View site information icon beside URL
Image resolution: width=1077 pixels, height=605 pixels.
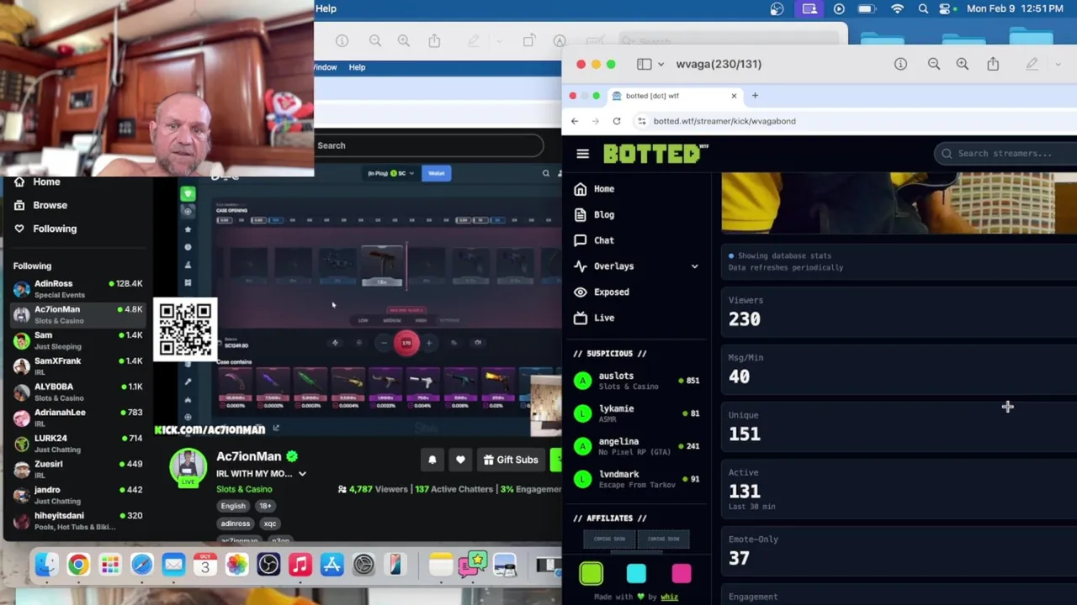pyautogui.click(x=642, y=121)
